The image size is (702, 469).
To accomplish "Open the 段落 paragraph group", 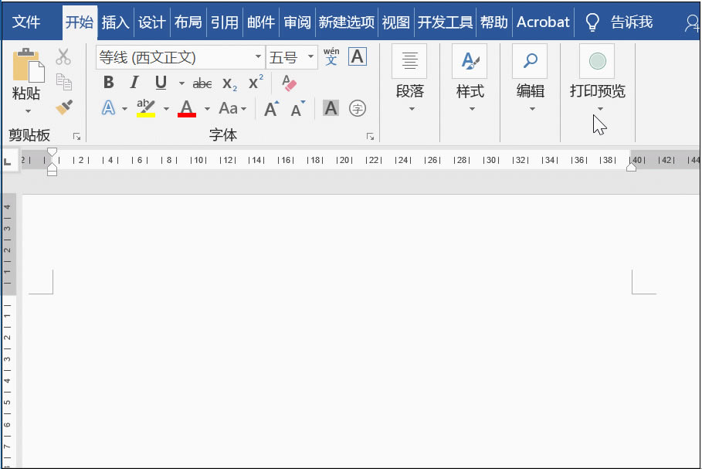I will click(409, 78).
